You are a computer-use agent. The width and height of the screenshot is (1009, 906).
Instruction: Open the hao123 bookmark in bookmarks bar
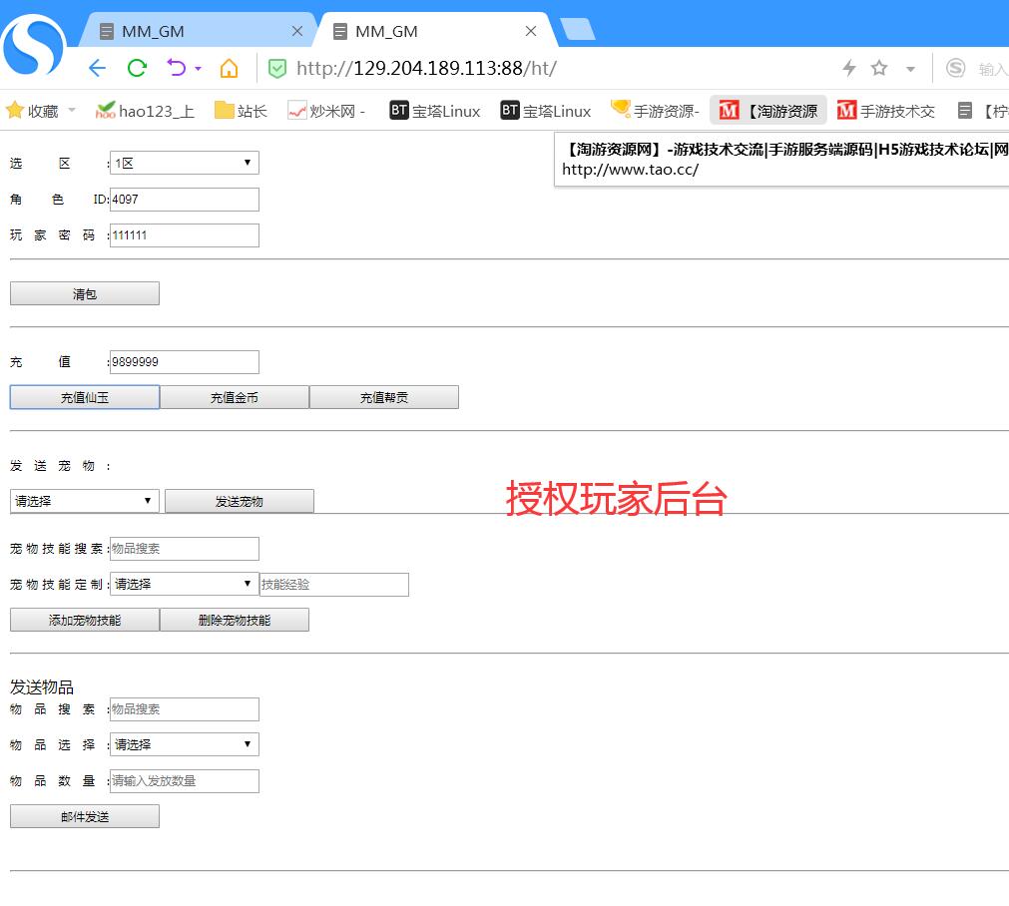[145, 111]
